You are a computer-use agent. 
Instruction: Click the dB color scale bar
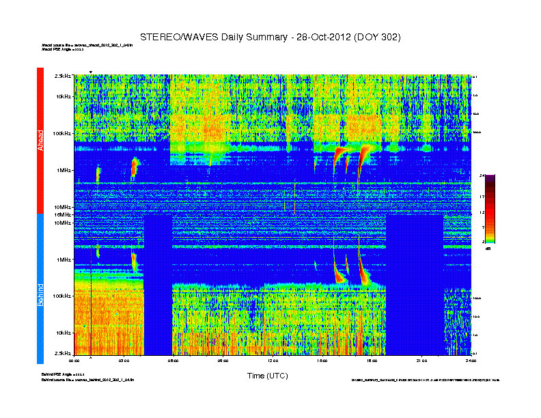(490, 209)
